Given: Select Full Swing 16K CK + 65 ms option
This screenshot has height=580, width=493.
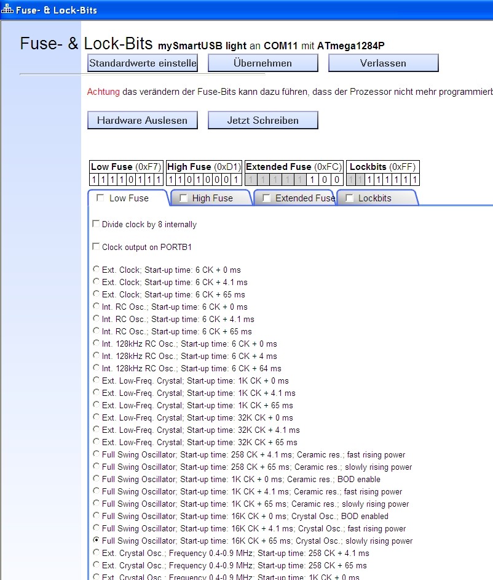Looking at the screenshot, I should point(96,540).
